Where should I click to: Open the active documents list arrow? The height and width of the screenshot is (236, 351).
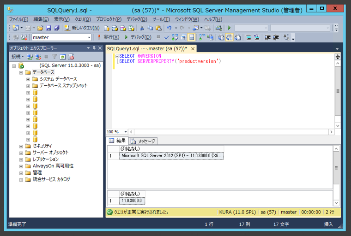point(337,49)
